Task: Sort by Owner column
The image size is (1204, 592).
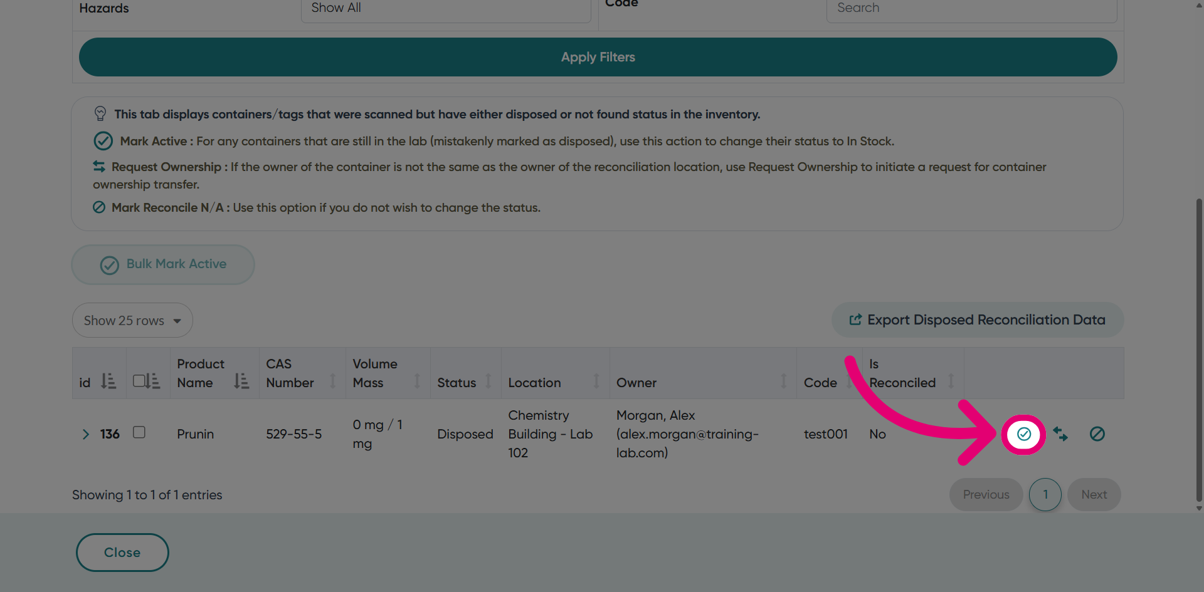Action: click(x=783, y=381)
